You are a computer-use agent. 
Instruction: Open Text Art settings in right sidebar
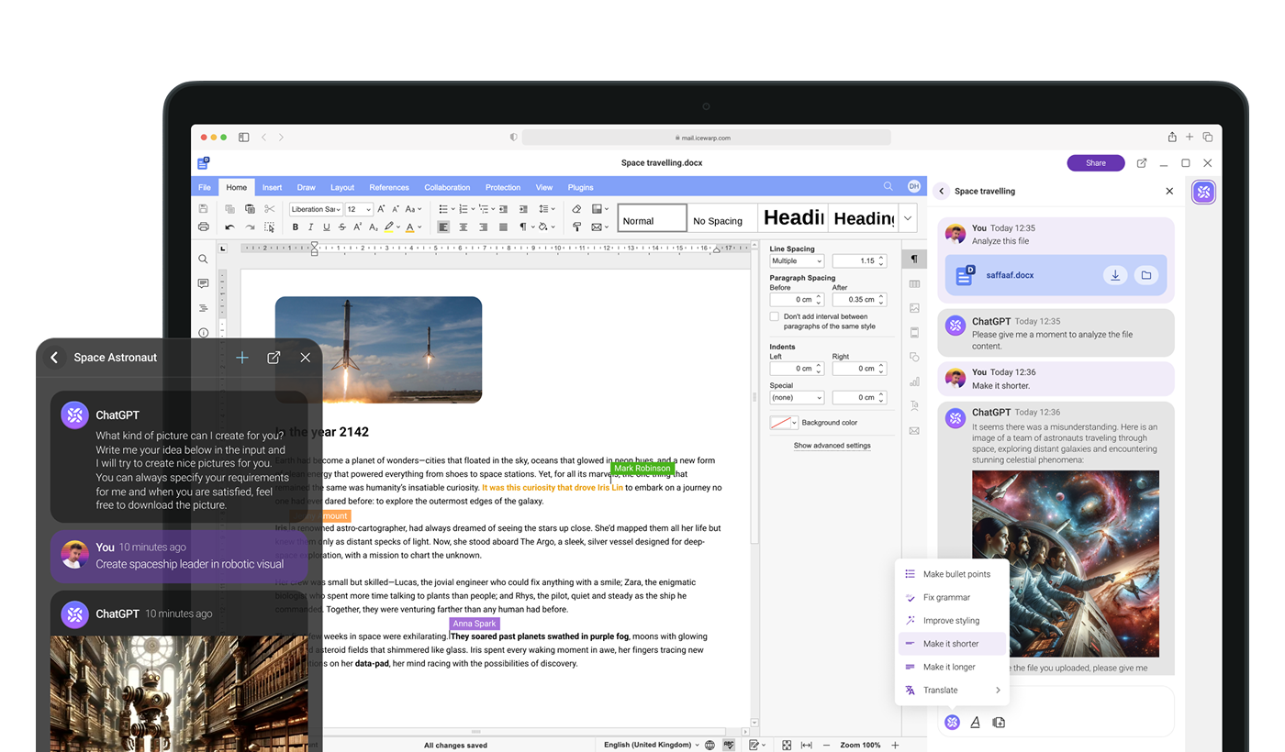(x=914, y=405)
